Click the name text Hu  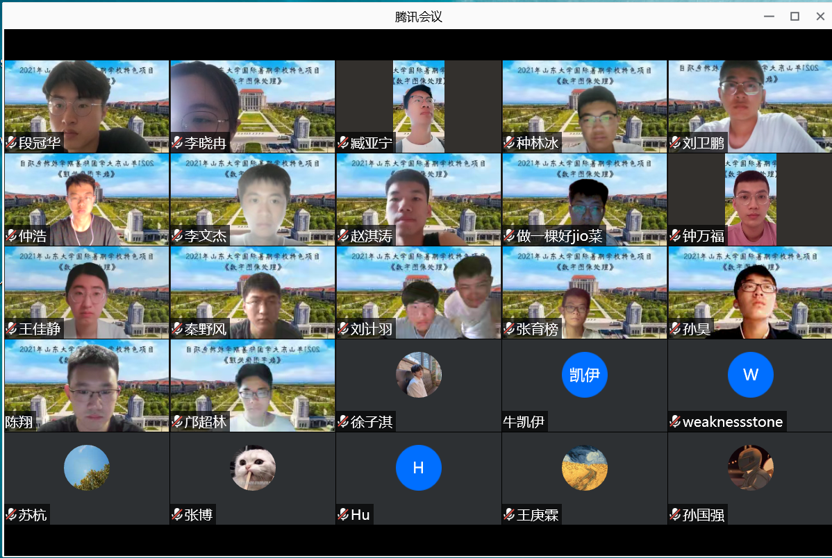(360, 514)
